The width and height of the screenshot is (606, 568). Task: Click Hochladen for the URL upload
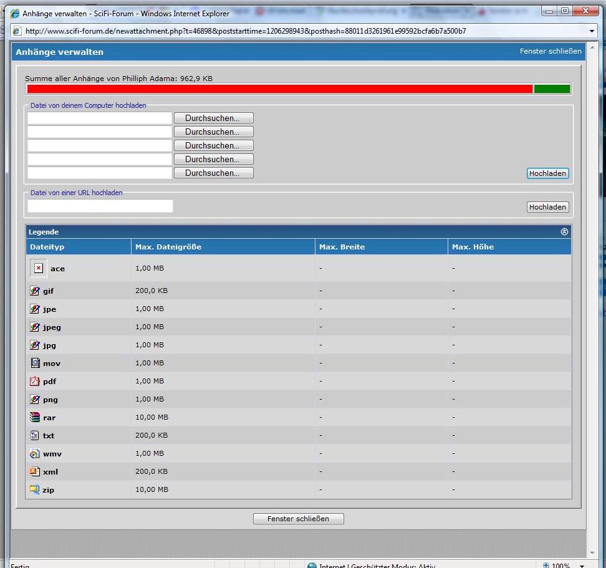click(547, 207)
